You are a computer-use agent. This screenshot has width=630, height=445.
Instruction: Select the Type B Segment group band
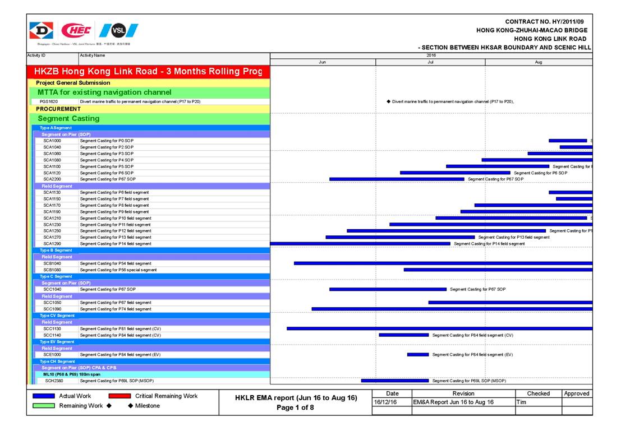pos(151,251)
